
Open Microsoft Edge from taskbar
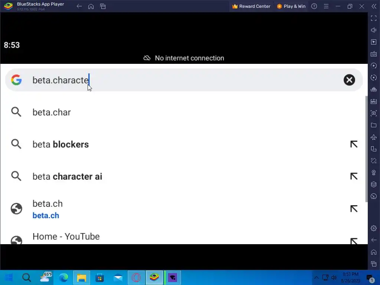click(63, 278)
